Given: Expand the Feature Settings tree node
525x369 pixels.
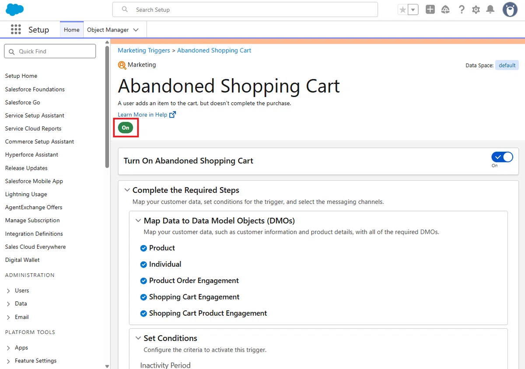Looking at the screenshot, I should point(9,361).
